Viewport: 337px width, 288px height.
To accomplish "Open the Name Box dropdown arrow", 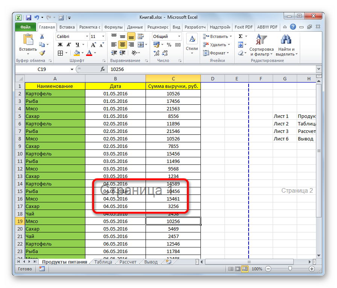I will [72, 69].
